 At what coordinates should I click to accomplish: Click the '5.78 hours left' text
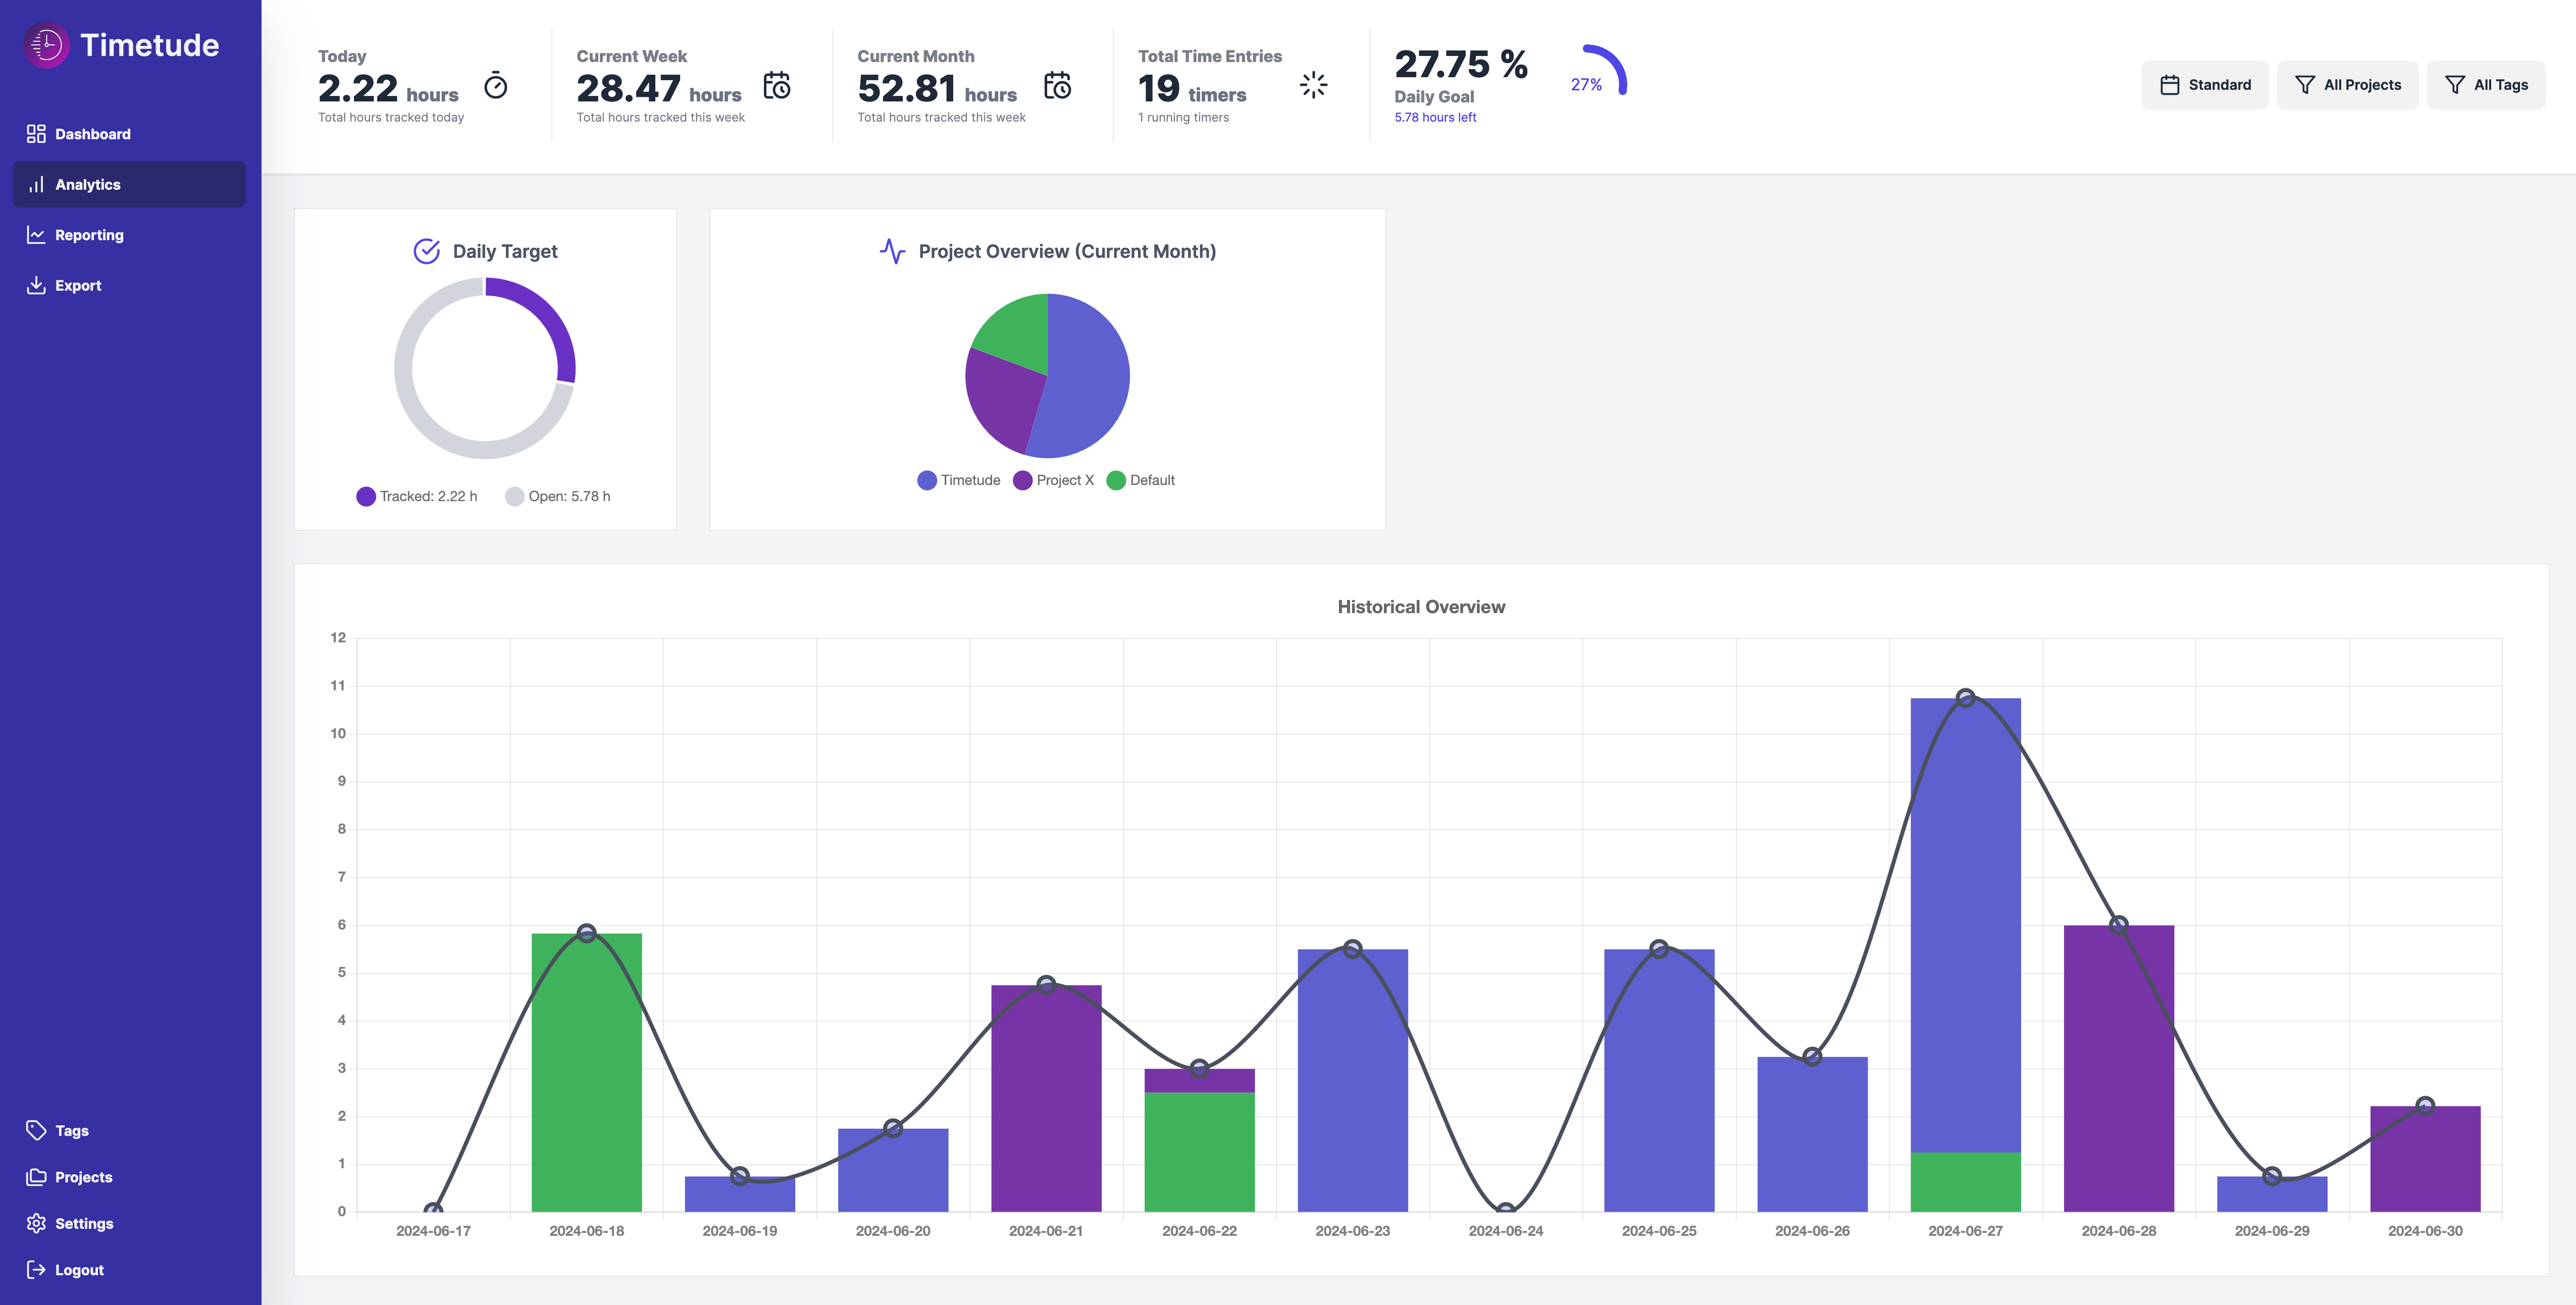(x=1435, y=118)
